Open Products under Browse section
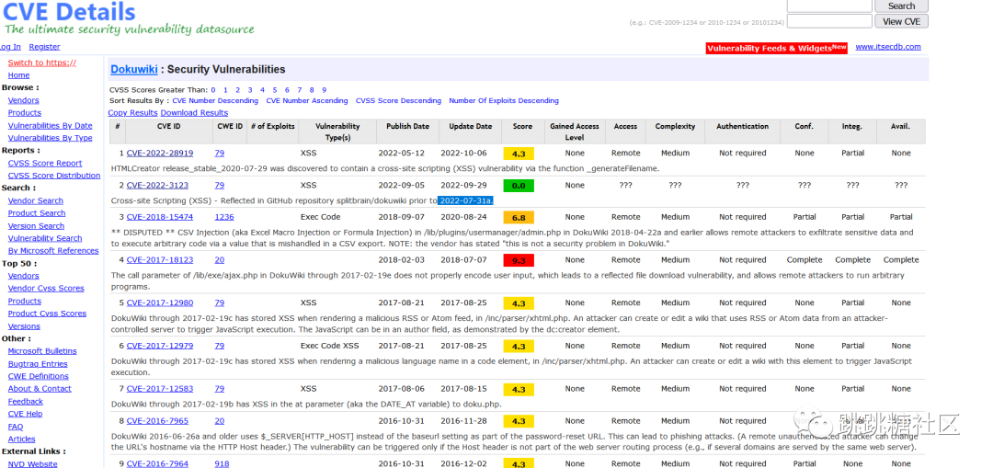This screenshot has height=468, width=993. tap(25, 113)
